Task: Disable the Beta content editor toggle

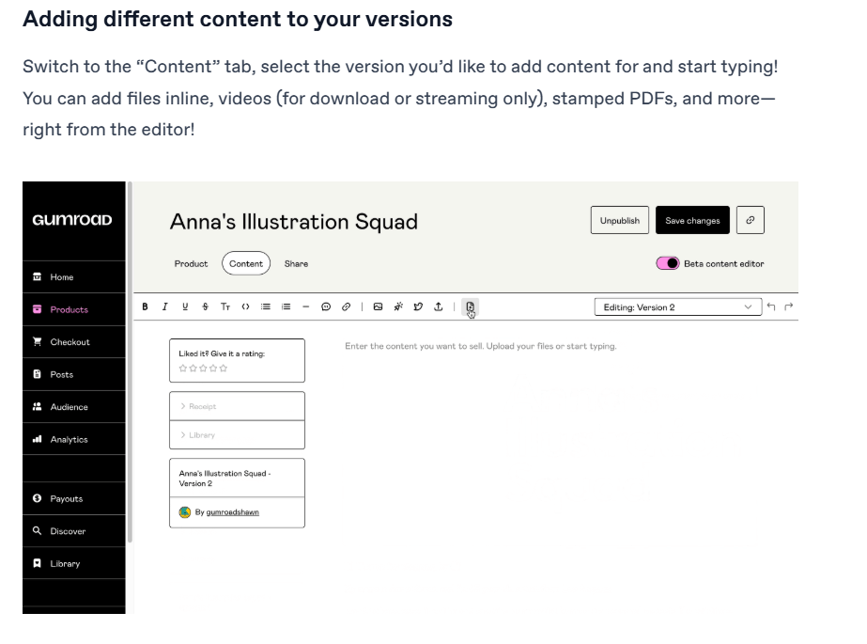Action: click(668, 264)
